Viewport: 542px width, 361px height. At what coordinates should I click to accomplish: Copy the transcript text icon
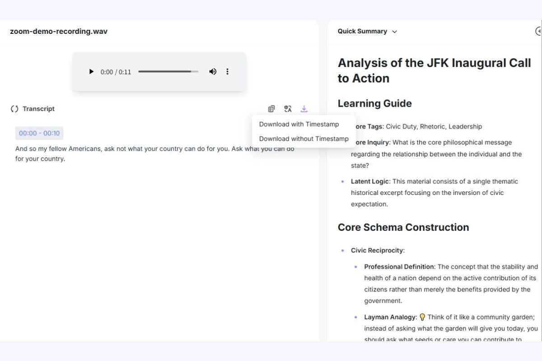[271, 109]
